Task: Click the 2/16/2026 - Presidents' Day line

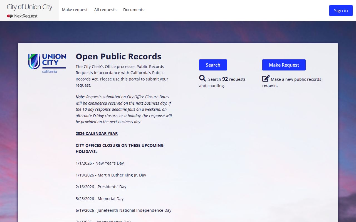Action: pos(101,187)
